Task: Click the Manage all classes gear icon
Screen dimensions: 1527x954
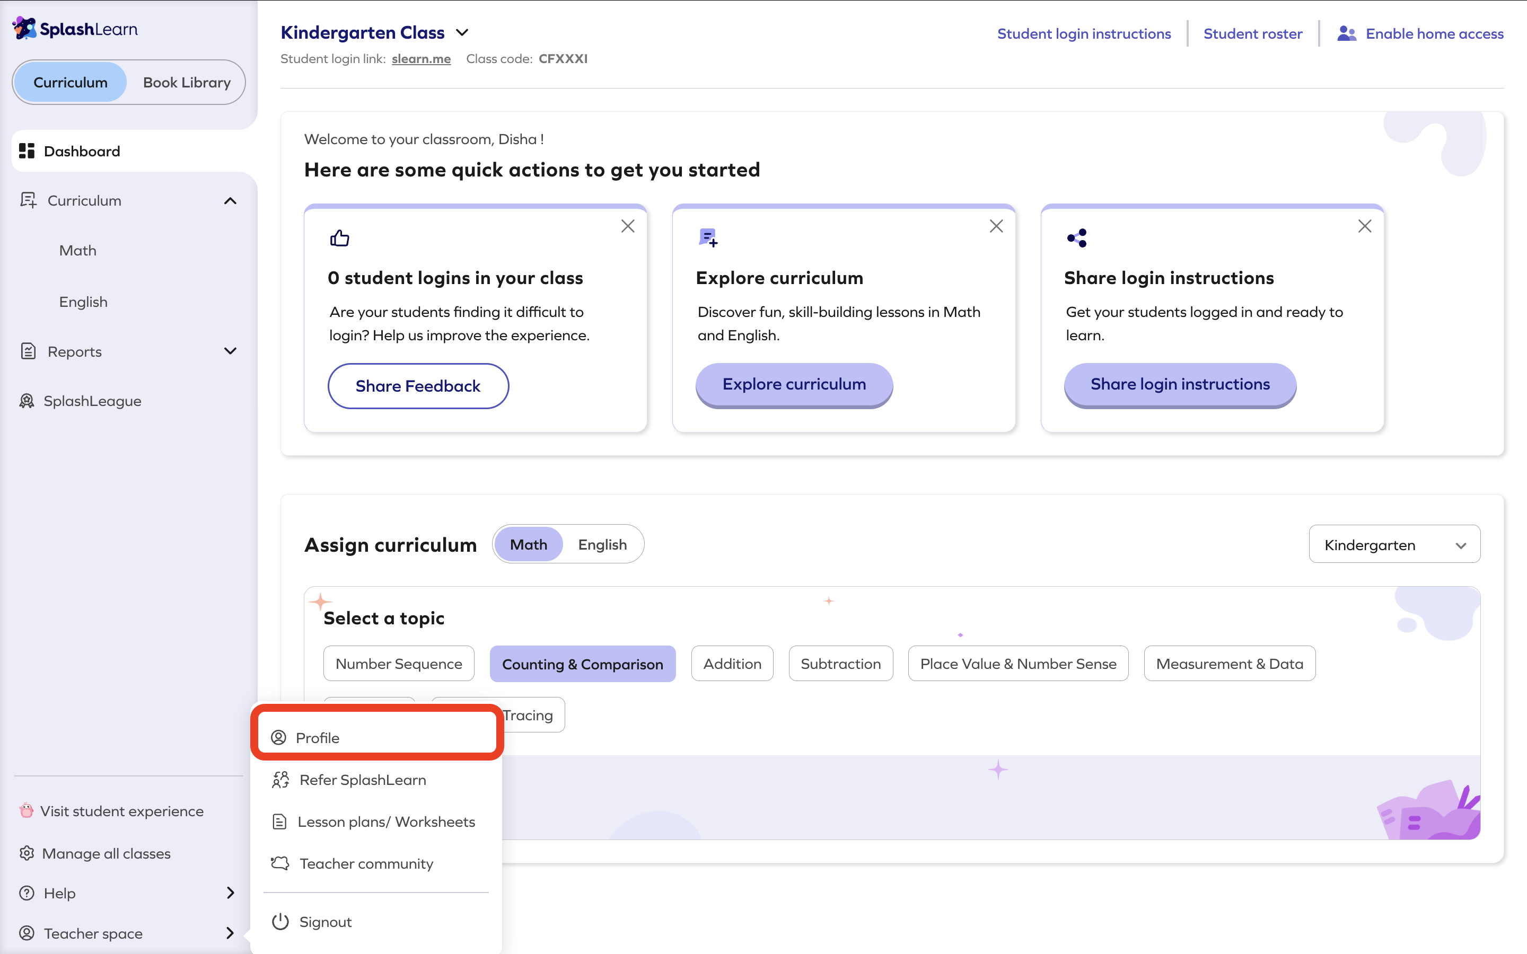Action: [27, 853]
